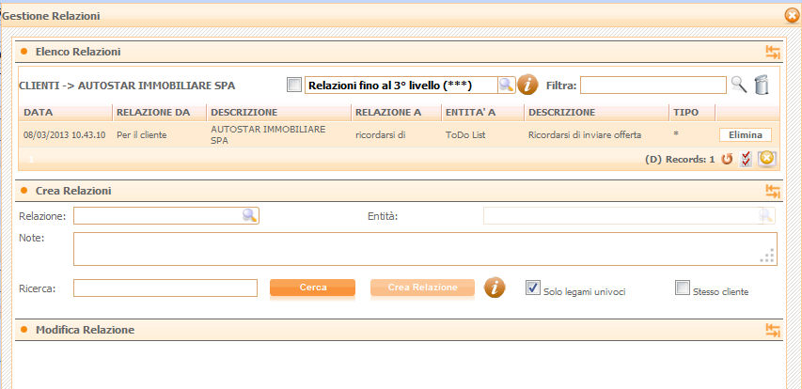
Task: Collapse the Crea Relazioni panel
Action: (x=773, y=192)
